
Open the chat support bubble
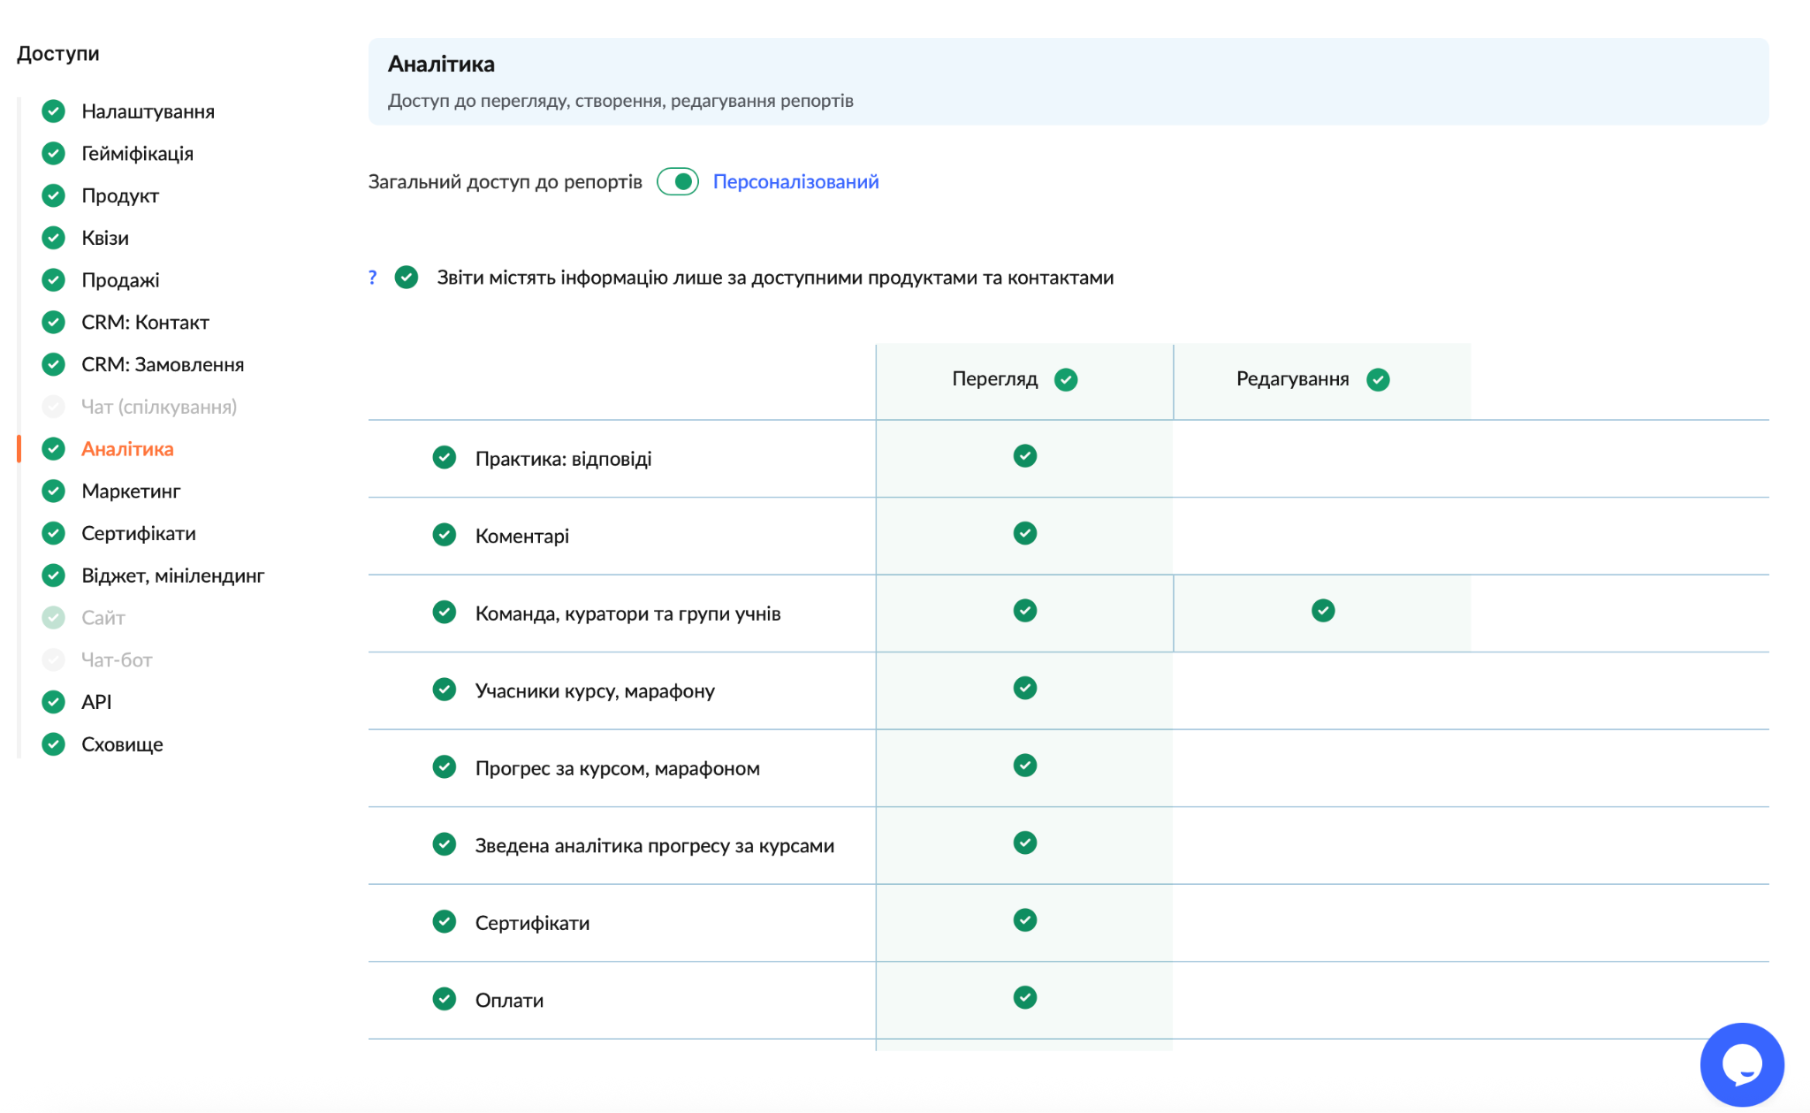click(1741, 1063)
